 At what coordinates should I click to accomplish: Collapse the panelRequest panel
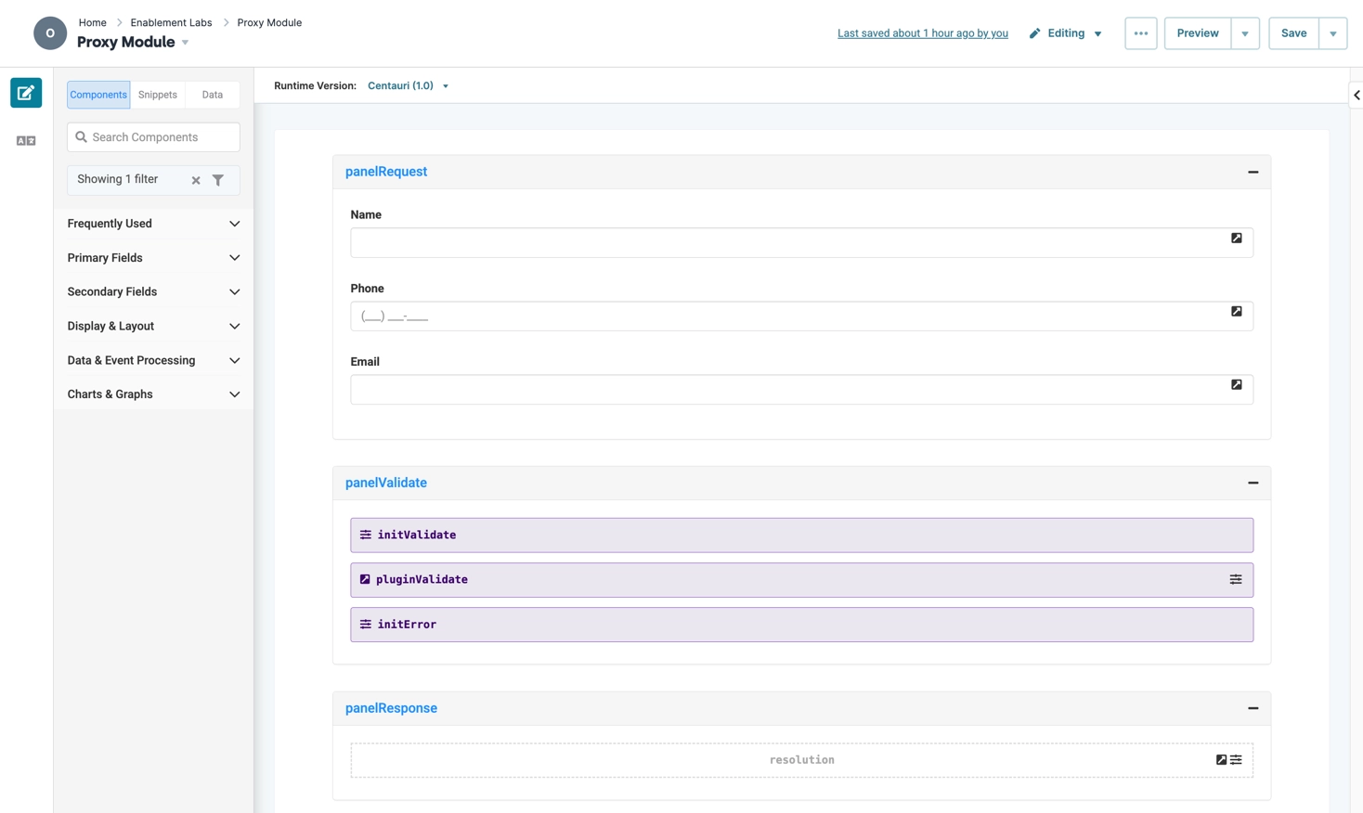(1253, 172)
